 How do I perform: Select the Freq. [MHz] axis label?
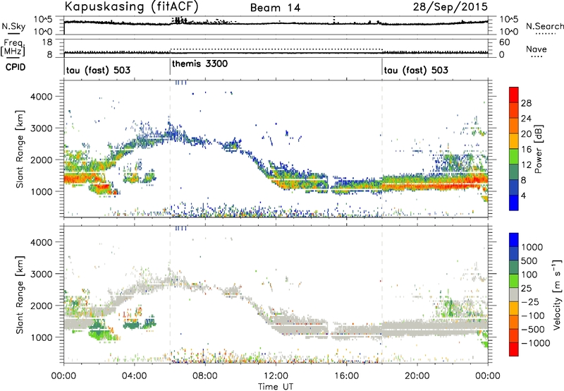[x=13, y=47]
